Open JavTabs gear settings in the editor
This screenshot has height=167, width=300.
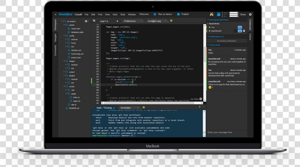coord(201,99)
